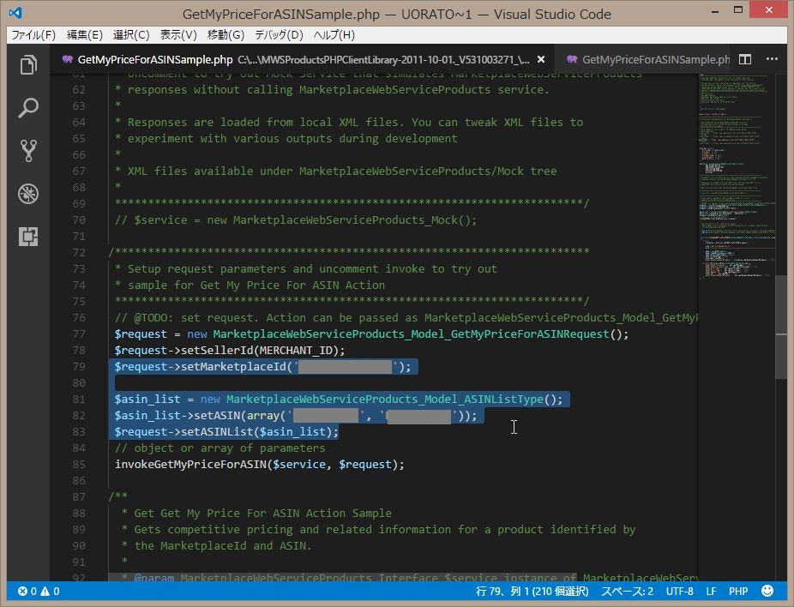Click the errors and warnings count in the status bar
The height and width of the screenshot is (607, 794).
(x=39, y=591)
